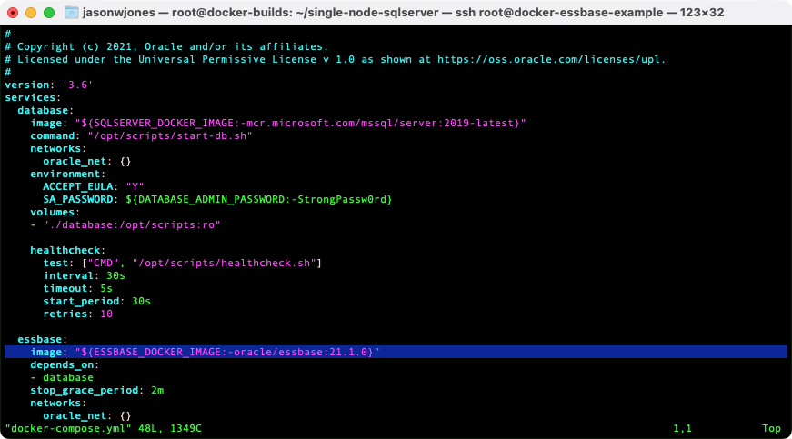
Task: Click the terminal window title text
Action: 403,13
